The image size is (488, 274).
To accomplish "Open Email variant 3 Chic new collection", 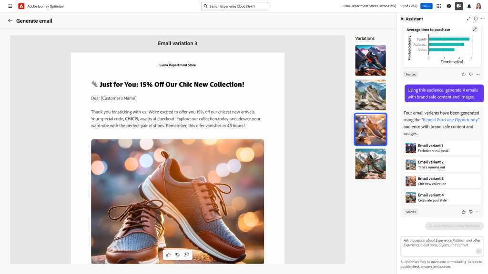I will [x=442, y=181].
